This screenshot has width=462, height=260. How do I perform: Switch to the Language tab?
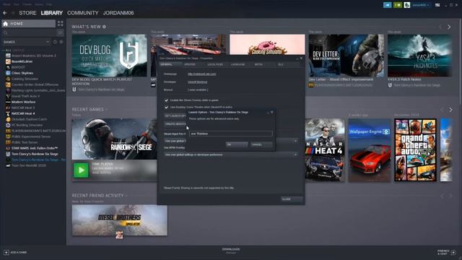[x=237, y=64]
